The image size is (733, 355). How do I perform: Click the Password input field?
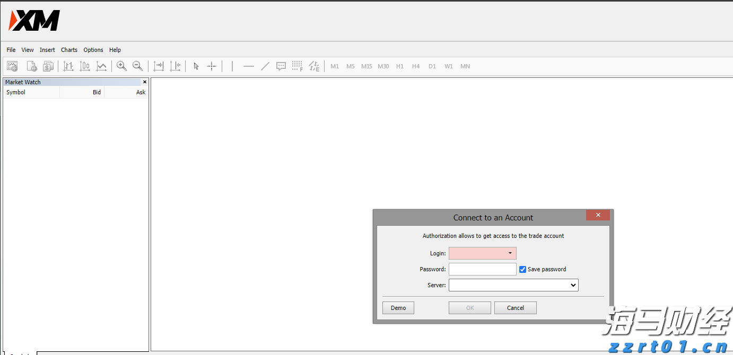click(x=482, y=269)
